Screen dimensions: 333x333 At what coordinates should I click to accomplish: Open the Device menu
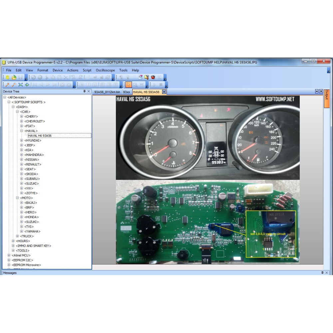pyautogui.click(x=58, y=70)
